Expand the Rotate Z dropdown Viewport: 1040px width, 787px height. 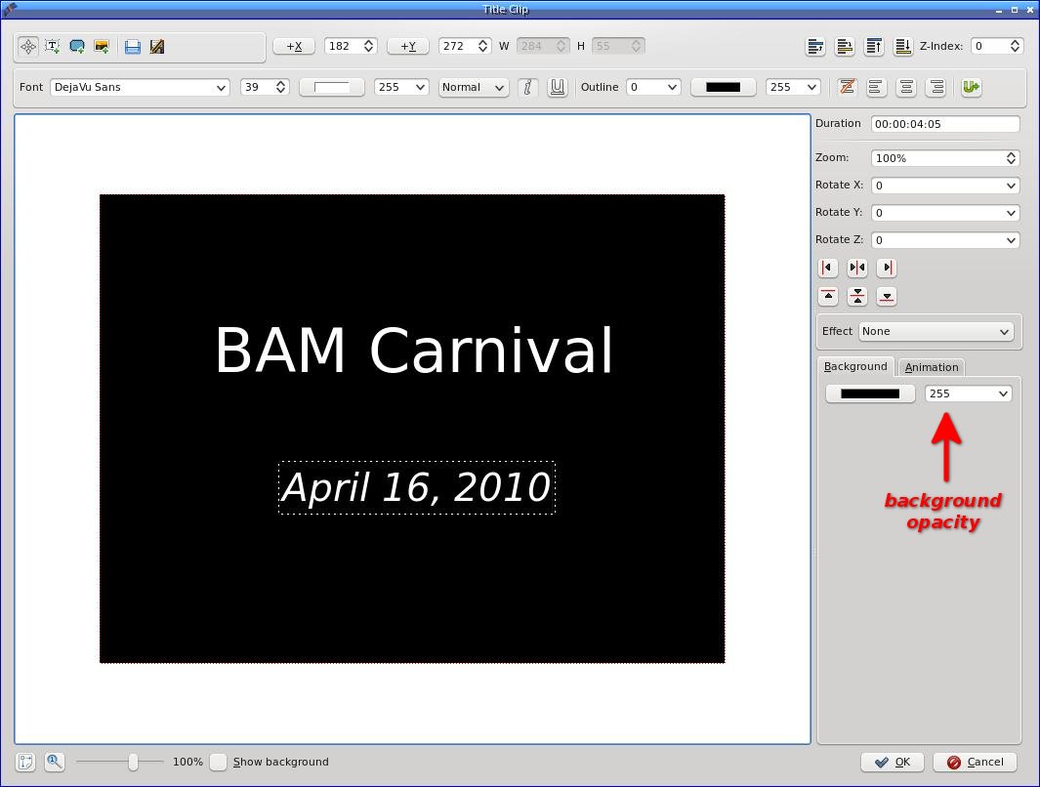[x=944, y=240]
